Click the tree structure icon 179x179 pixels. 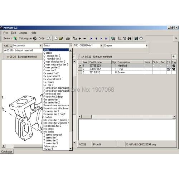[x=119, y=38]
